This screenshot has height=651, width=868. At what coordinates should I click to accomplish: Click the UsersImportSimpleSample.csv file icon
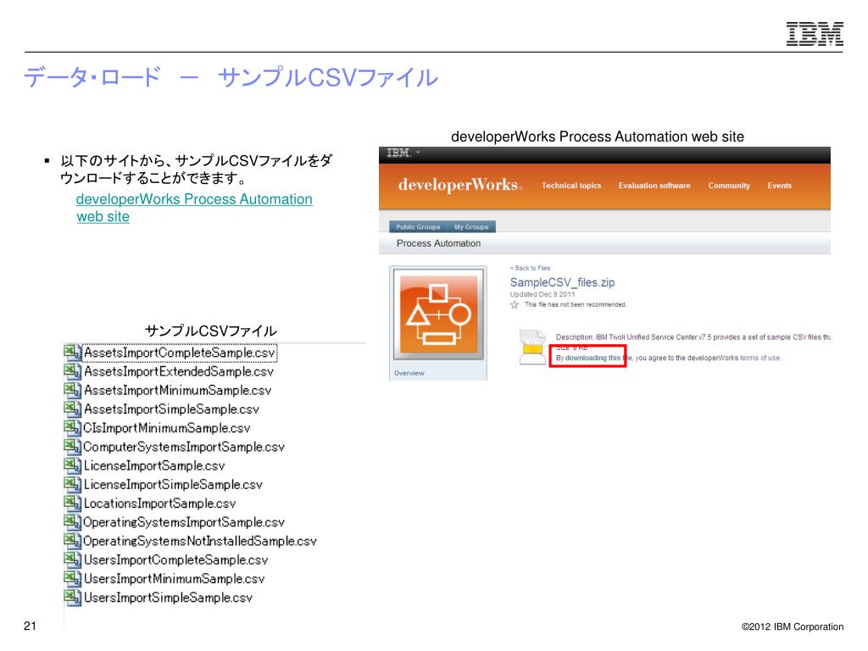click(72, 598)
